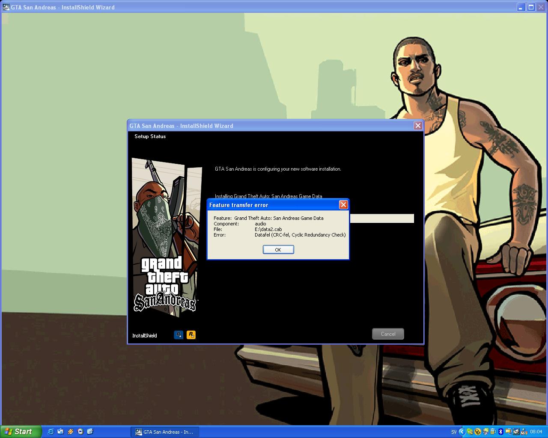This screenshot has width=548, height=438.
Task: Click 'audio' component text in error dialog
Action: point(260,224)
